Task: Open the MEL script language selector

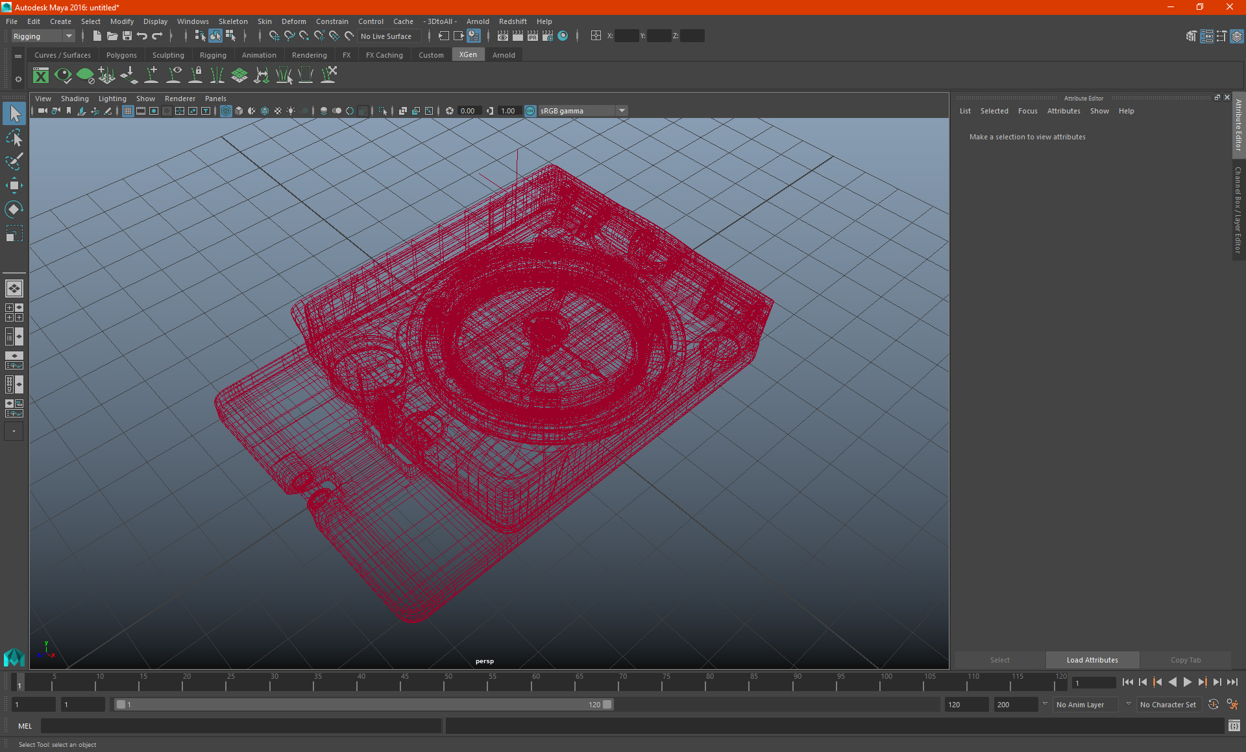Action: pyautogui.click(x=25, y=726)
